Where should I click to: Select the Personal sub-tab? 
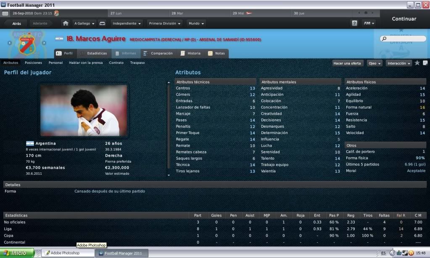click(x=55, y=63)
